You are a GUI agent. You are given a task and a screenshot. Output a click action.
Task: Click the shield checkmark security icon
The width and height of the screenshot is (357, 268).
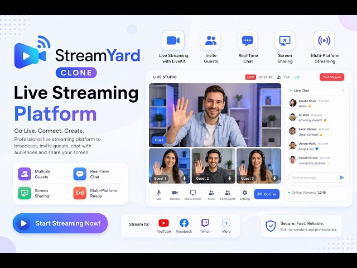pyautogui.click(x=271, y=226)
